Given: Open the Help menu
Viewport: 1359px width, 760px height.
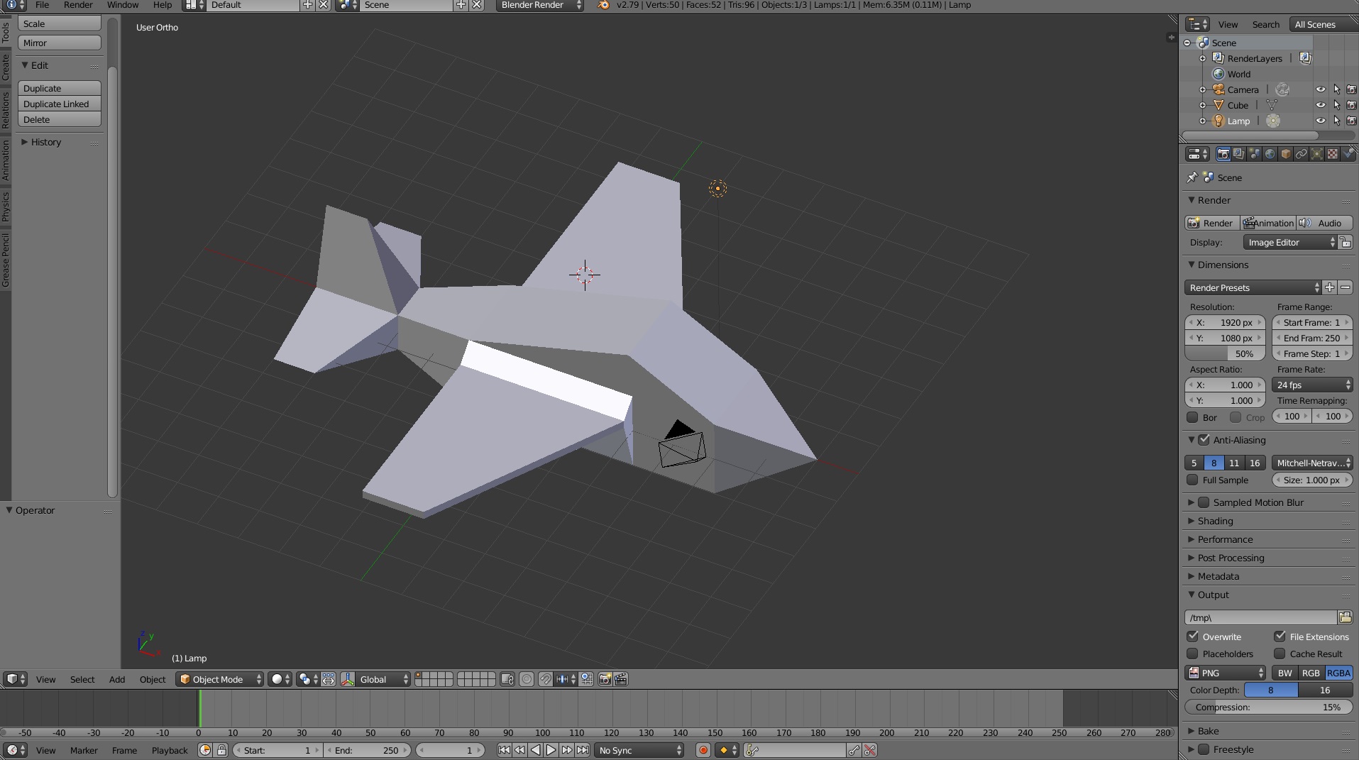Looking at the screenshot, I should pos(163,5).
